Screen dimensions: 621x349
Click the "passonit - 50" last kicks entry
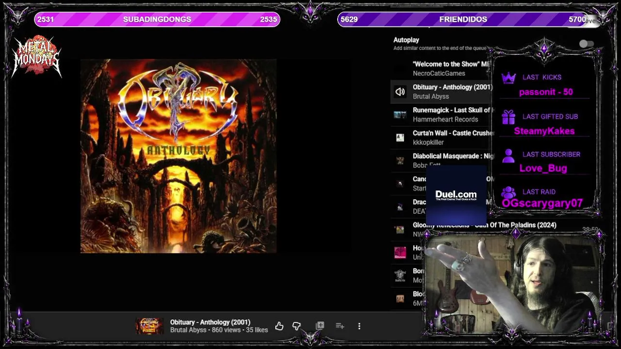pos(546,92)
